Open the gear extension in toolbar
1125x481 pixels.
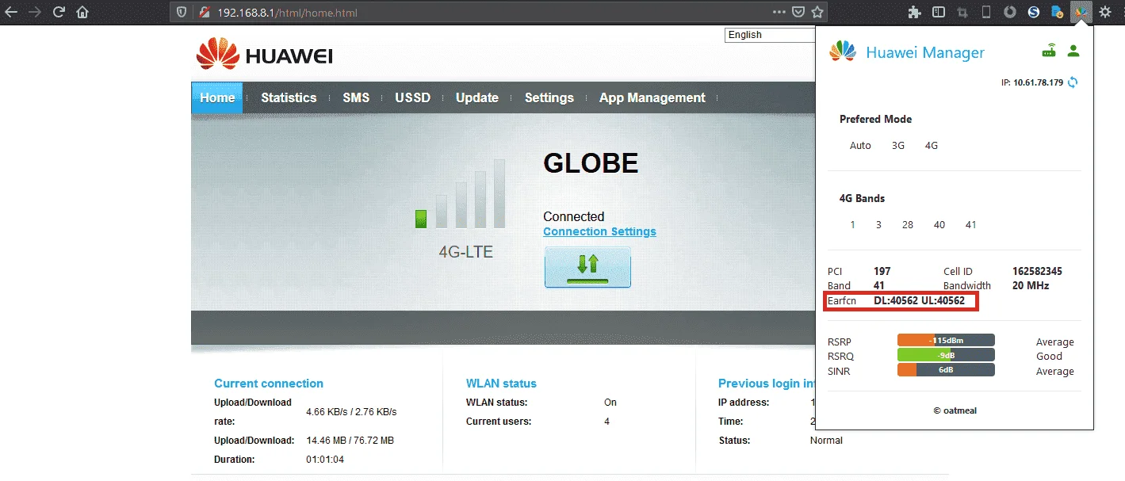pos(1105,12)
